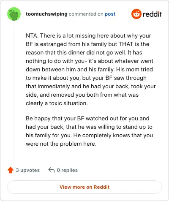Upvote using the orange arrow icon
169x201 pixels.
[11, 170]
